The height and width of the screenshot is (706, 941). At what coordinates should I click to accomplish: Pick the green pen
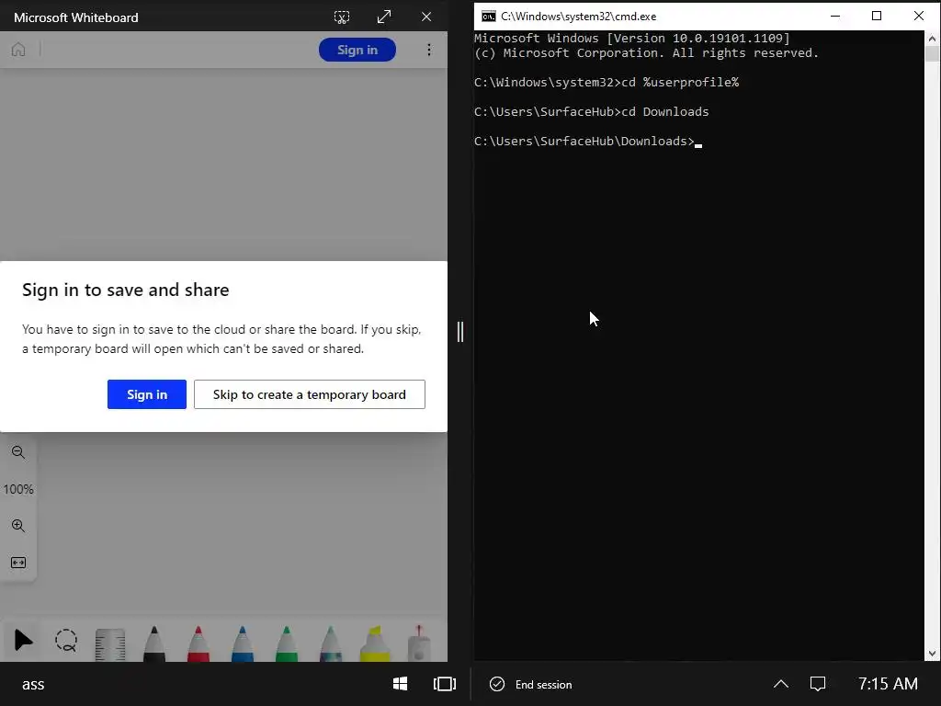pos(287,643)
